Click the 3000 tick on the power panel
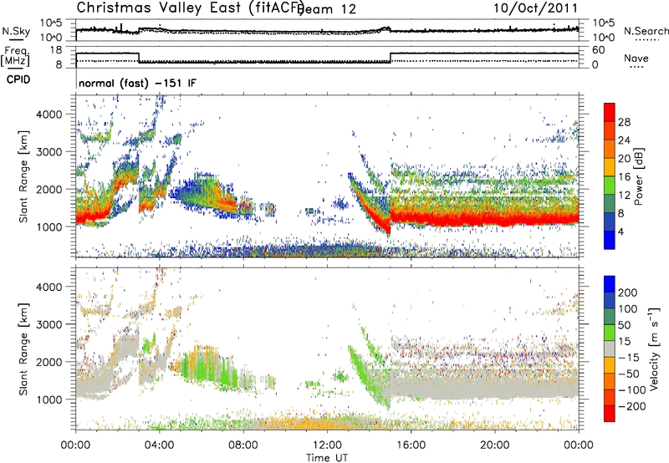The width and height of the screenshot is (669, 463). (49, 152)
